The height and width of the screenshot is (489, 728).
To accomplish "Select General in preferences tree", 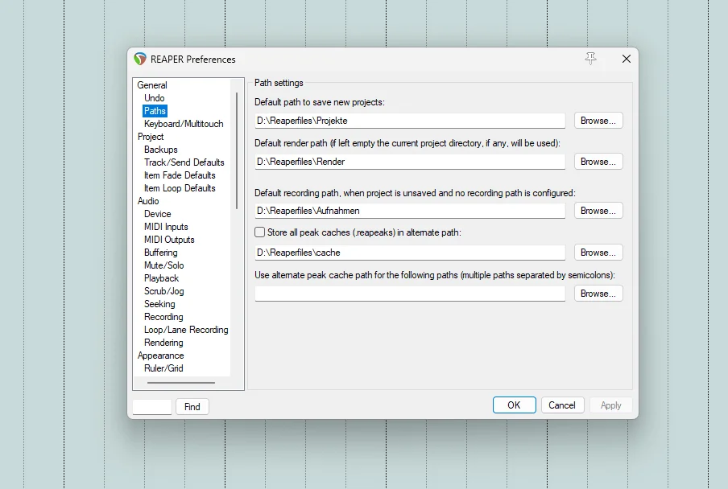I will [x=152, y=85].
